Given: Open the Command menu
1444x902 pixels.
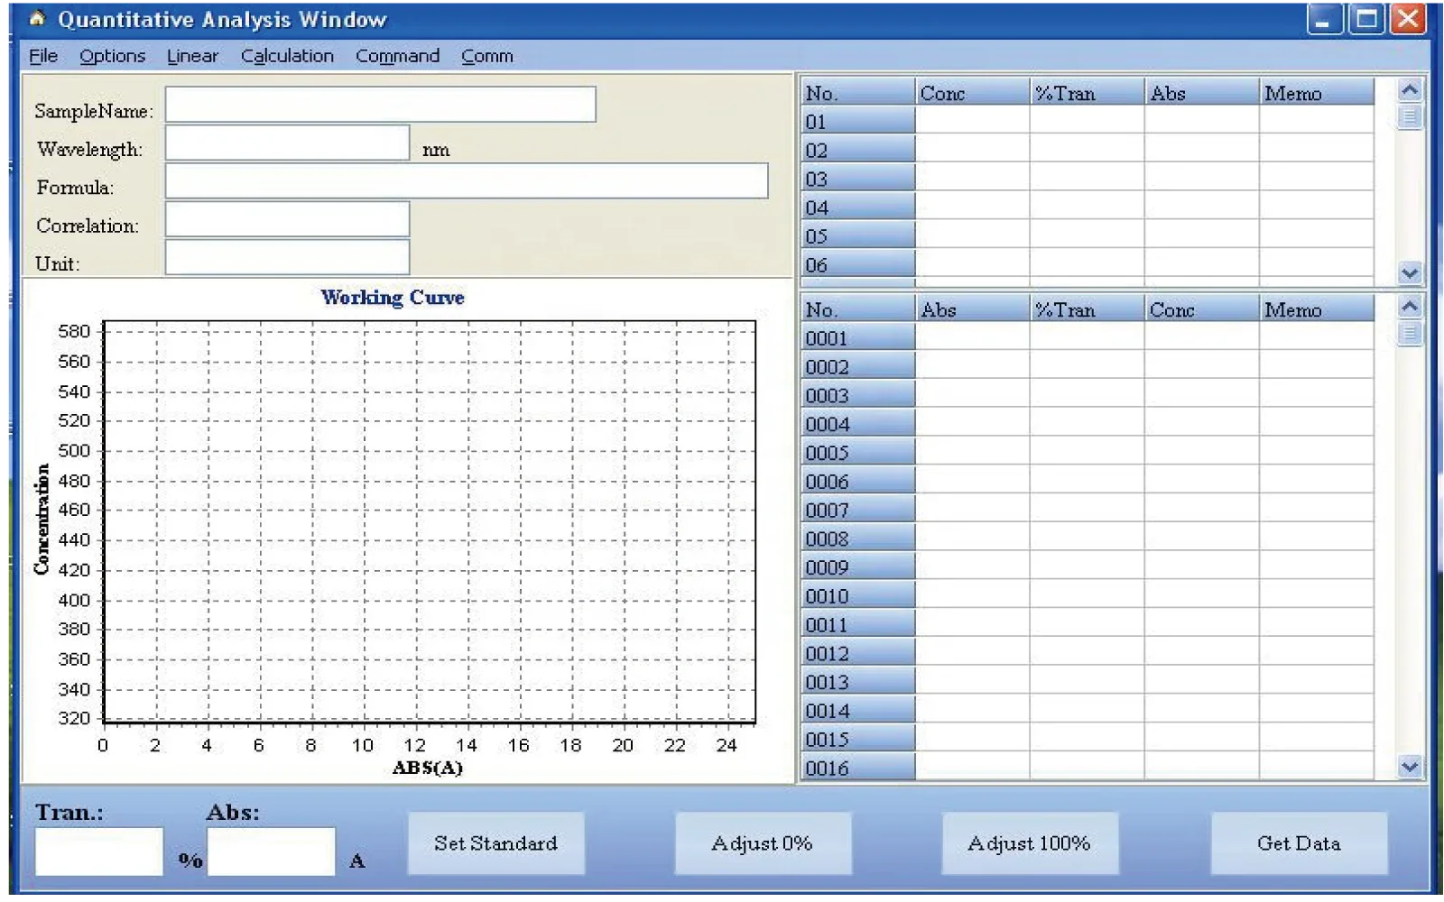Looking at the screenshot, I should 397,56.
